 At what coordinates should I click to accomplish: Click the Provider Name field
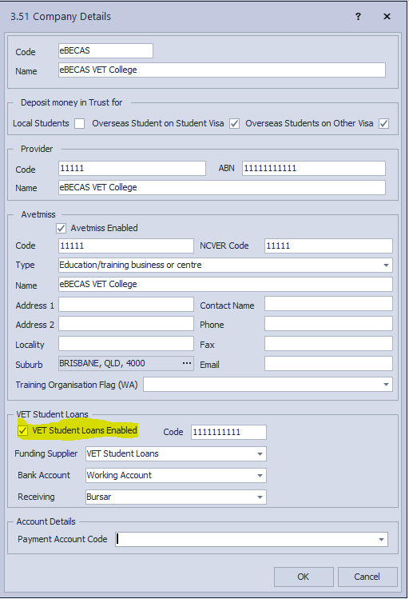[x=221, y=188]
